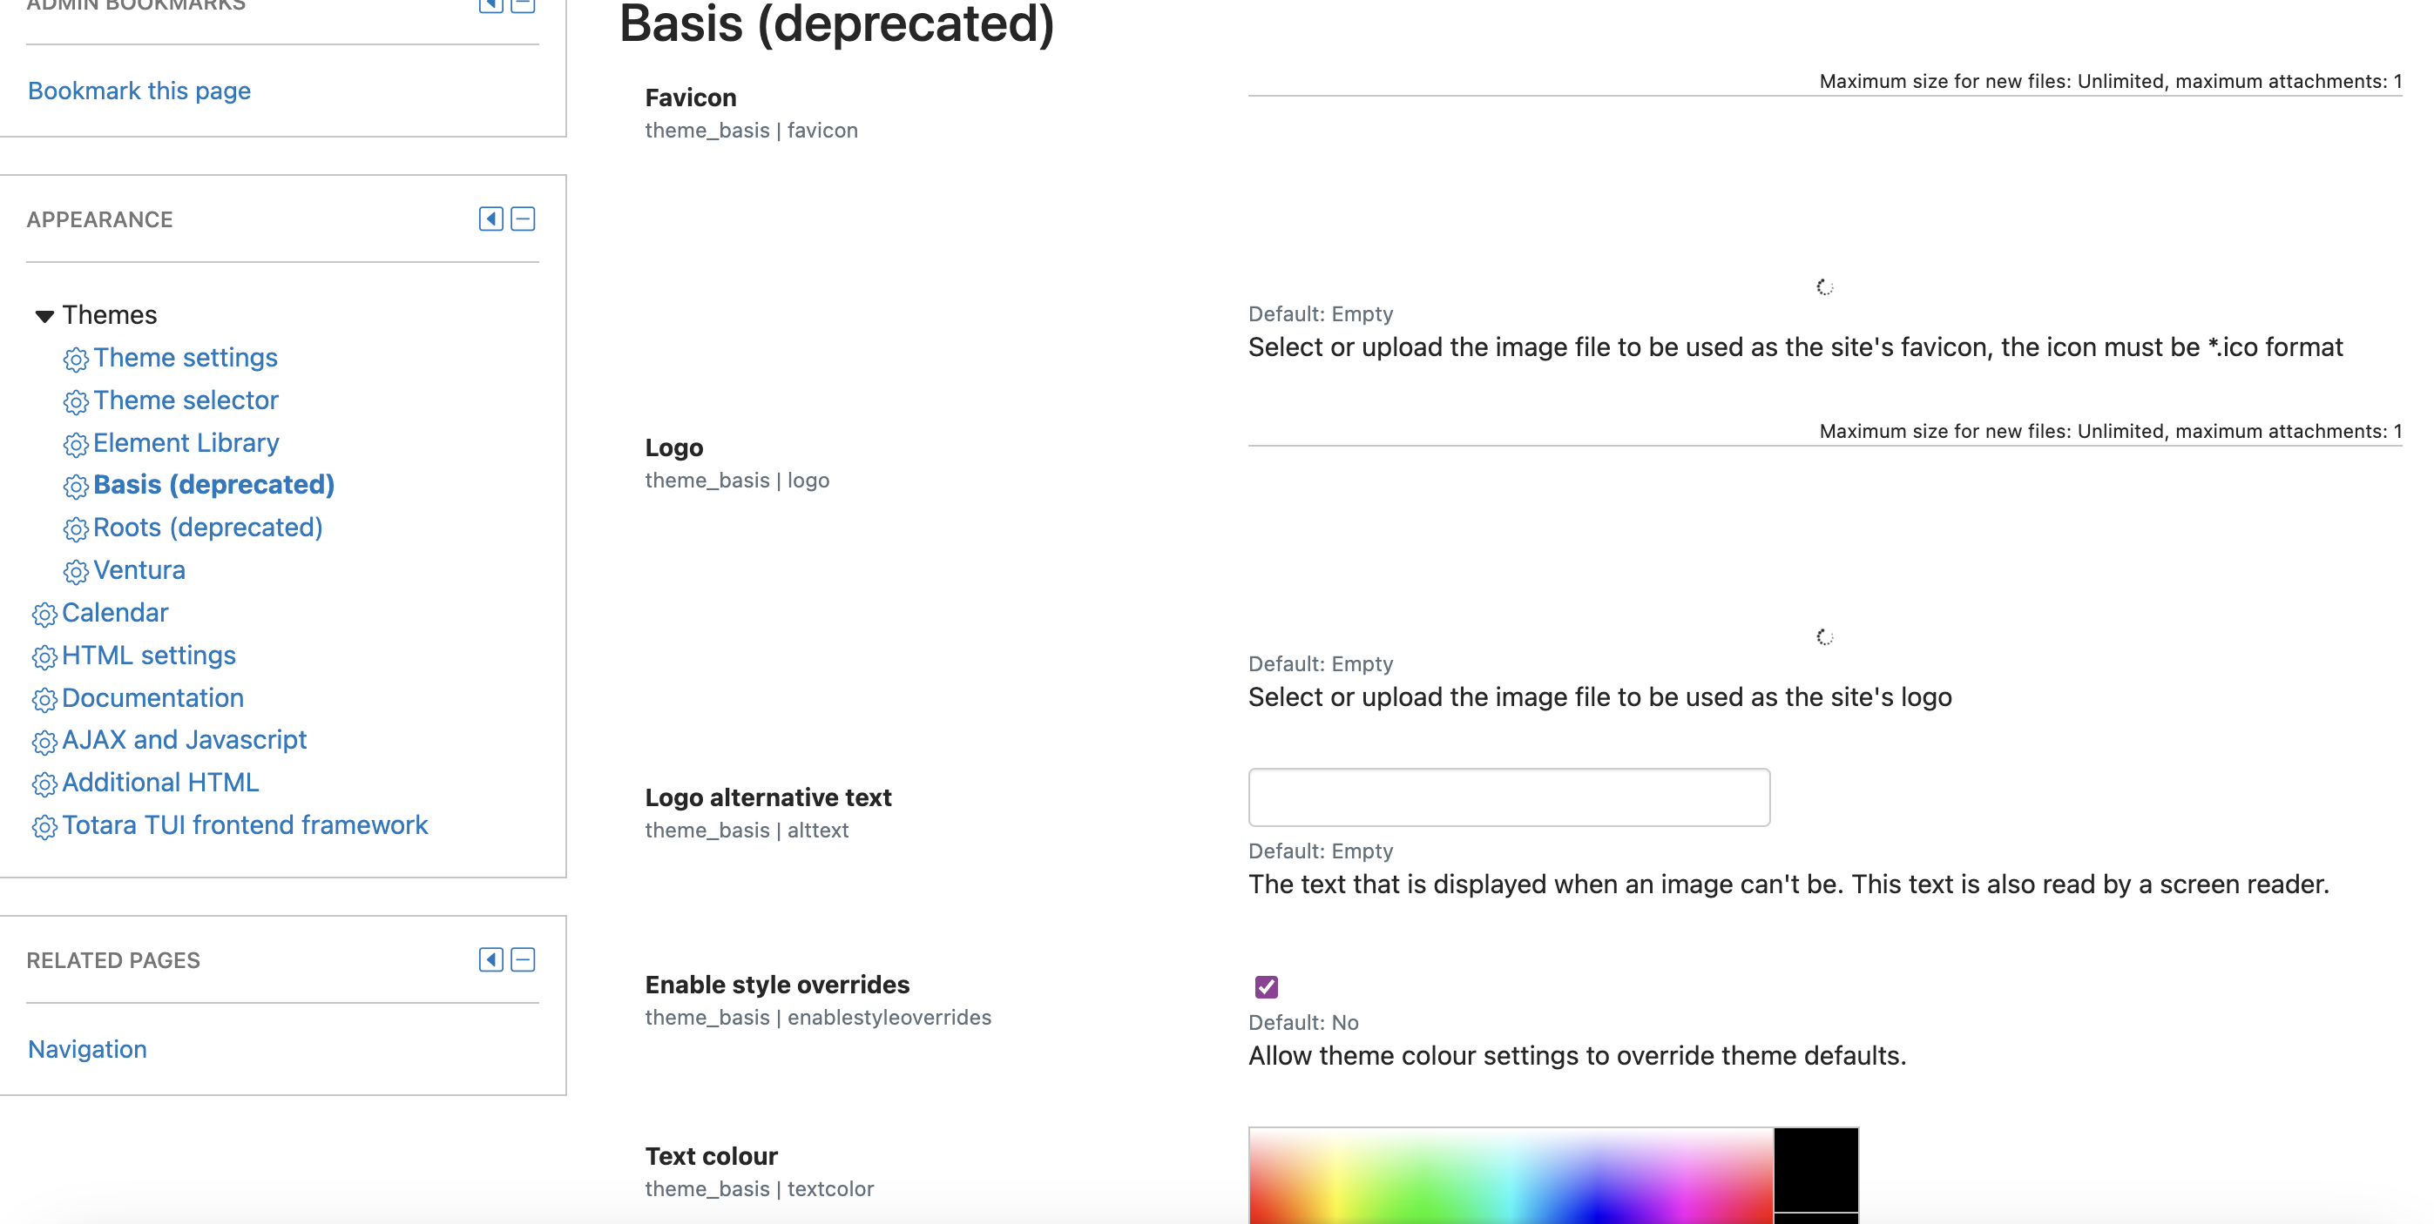Screen dimensions: 2434x1224
Task: Pick a colour from the Text colour spectrum
Action: (x=1511, y=1176)
